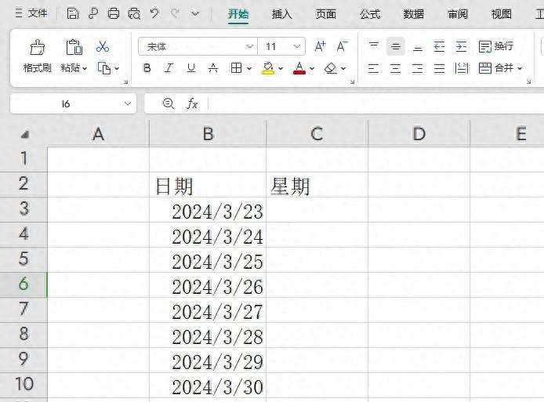Expand the Borders dropdown arrow
Viewport: 544px width, 402px height.
coord(249,68)
